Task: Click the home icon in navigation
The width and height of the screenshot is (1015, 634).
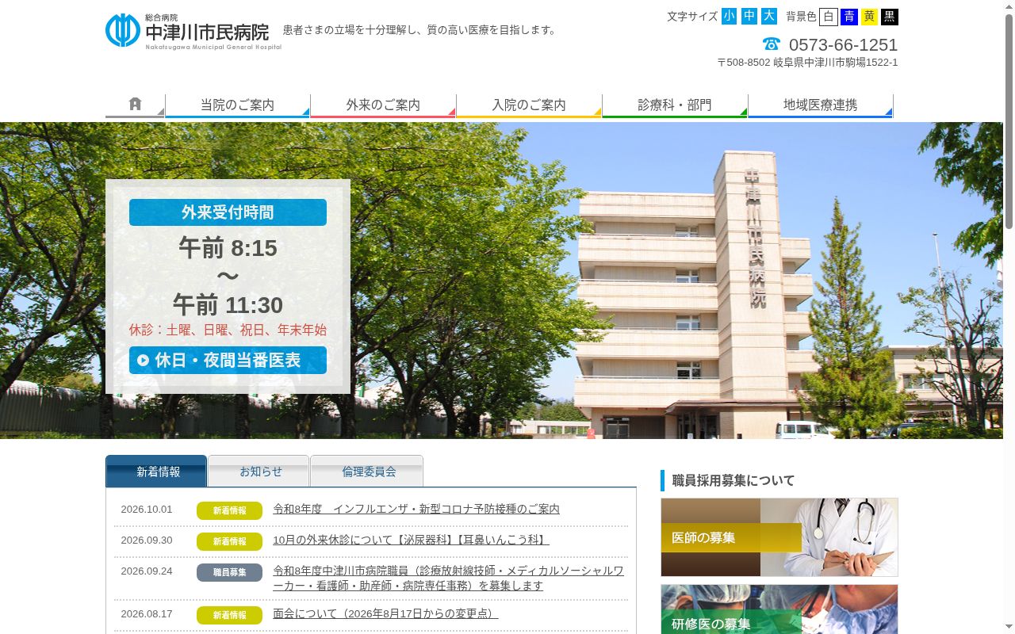Action: point(135,104)
